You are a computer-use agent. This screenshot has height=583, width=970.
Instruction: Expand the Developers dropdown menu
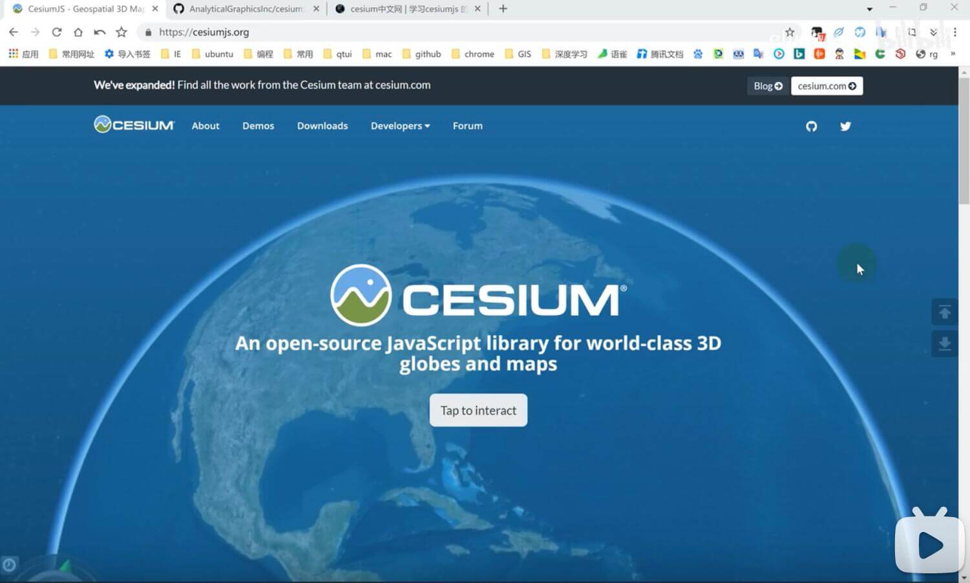tap(399, 126)
